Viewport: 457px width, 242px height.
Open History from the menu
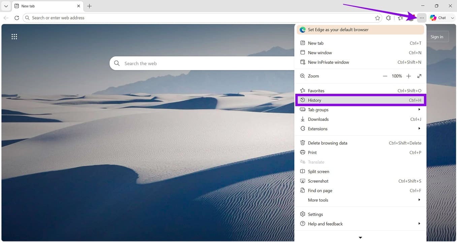tap(360, 100)
